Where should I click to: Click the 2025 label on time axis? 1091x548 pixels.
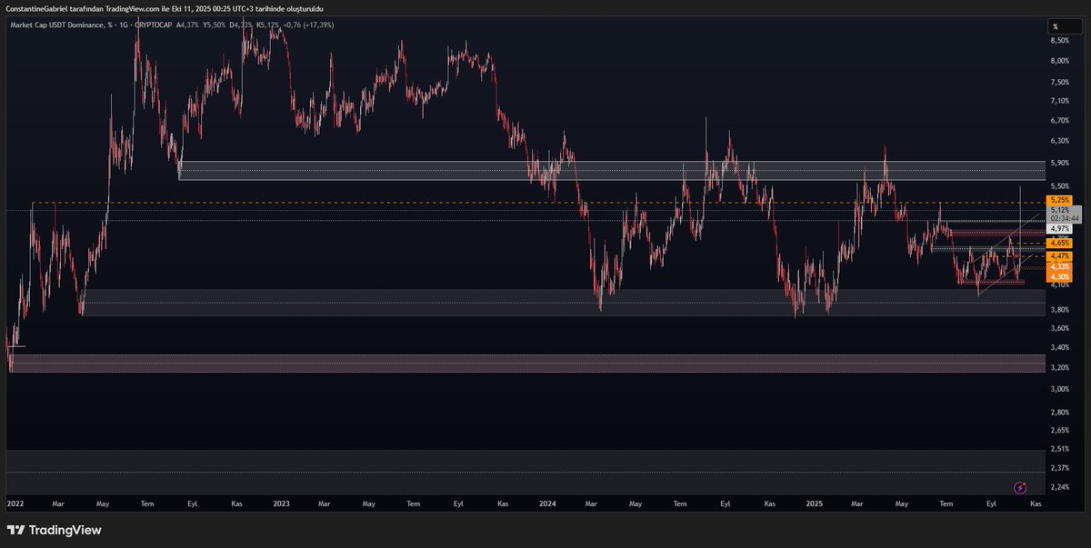tap(814, 503)
